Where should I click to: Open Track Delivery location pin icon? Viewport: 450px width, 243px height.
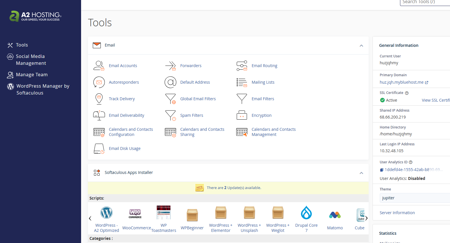pos(99,99)
